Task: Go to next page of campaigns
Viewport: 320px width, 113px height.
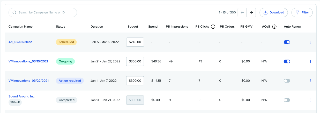Action: (251, 13)
